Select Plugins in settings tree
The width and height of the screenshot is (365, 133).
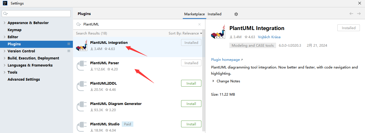click(36, 44)
